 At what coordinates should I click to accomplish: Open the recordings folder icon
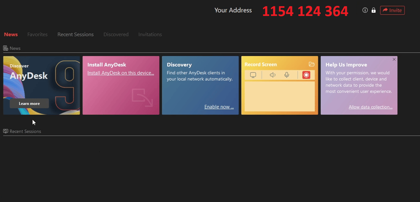[312, 64]
